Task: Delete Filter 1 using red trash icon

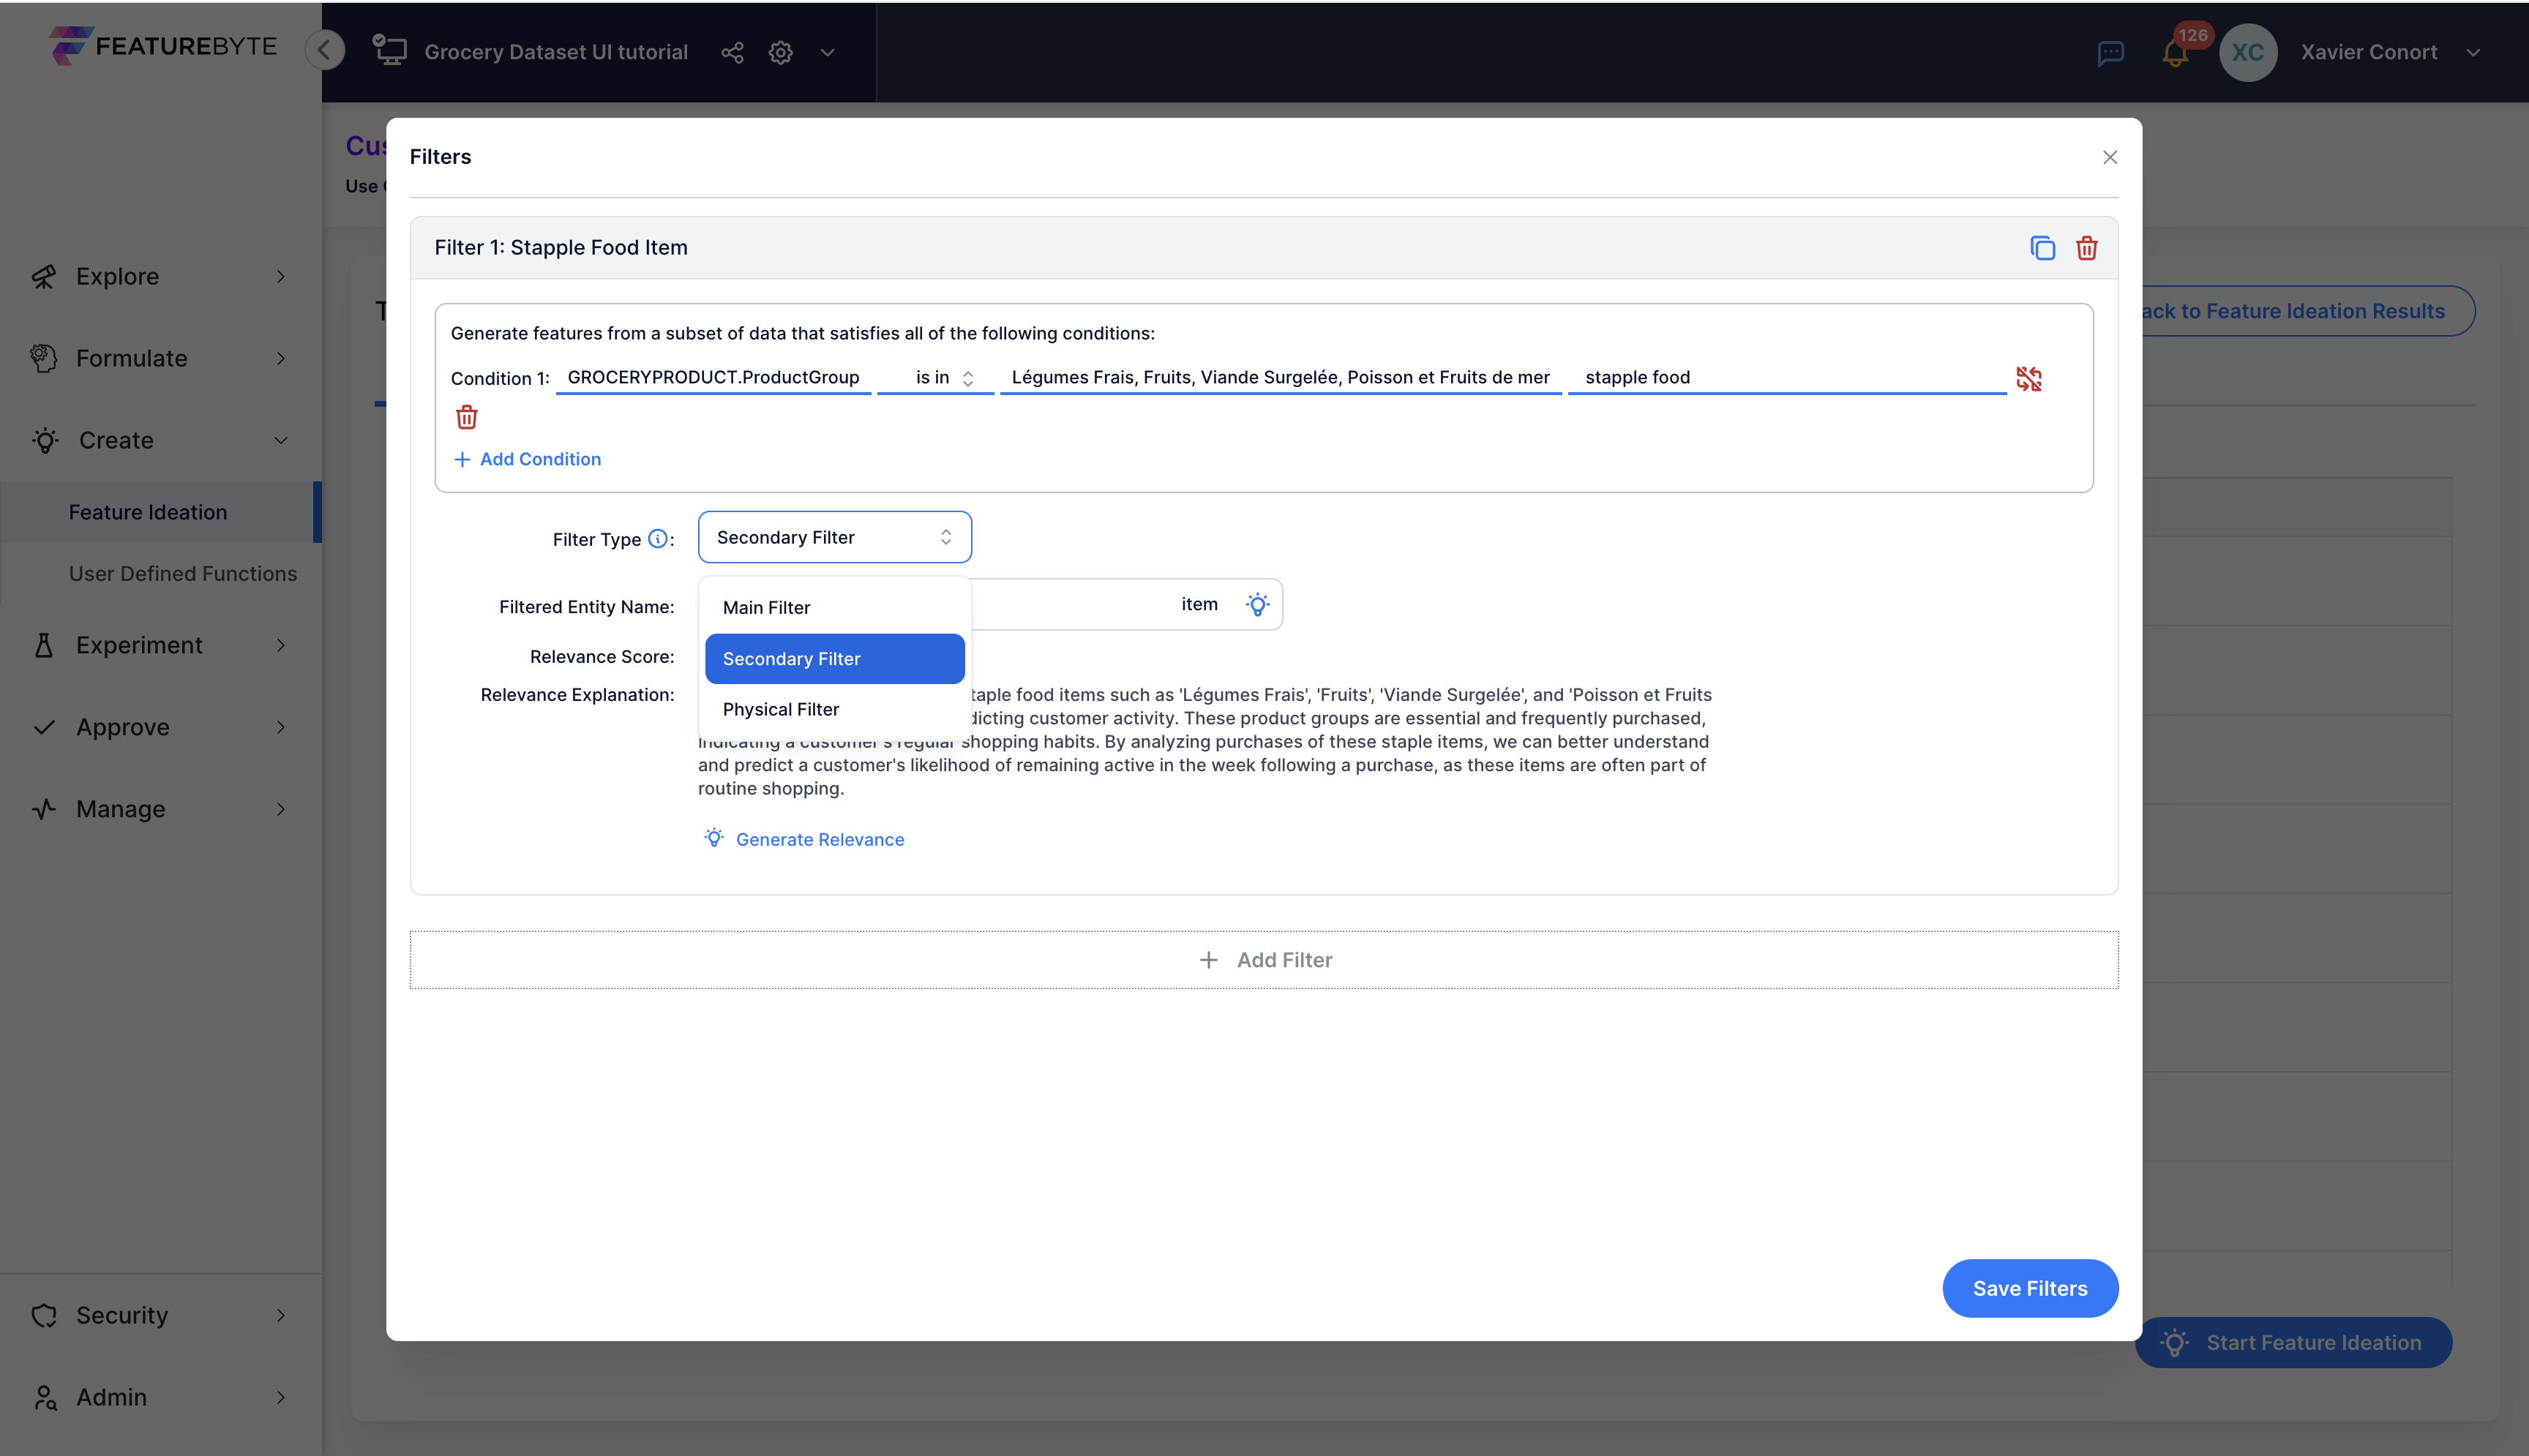Action: [x=2086, y=248]
